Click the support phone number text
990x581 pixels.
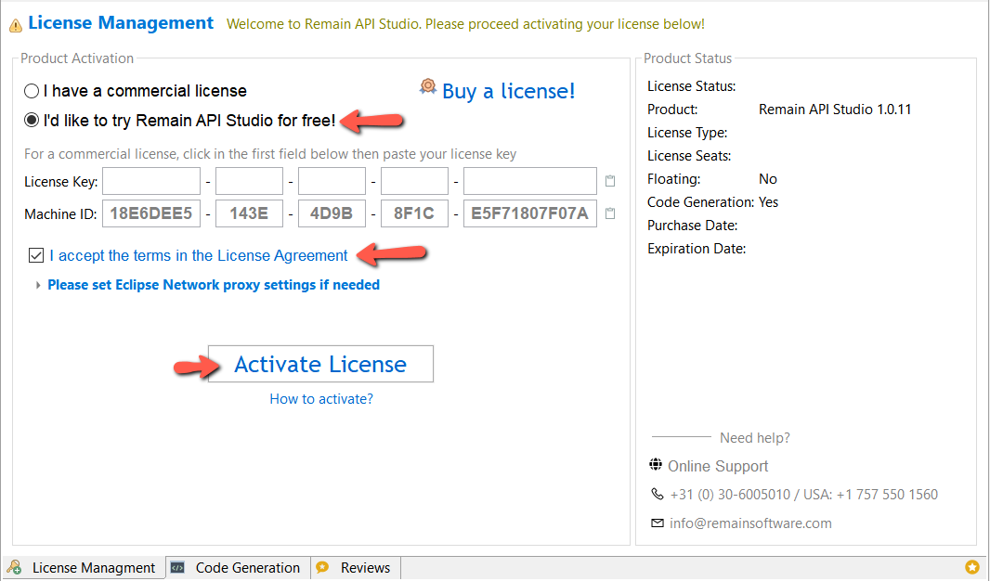[803, 495]
